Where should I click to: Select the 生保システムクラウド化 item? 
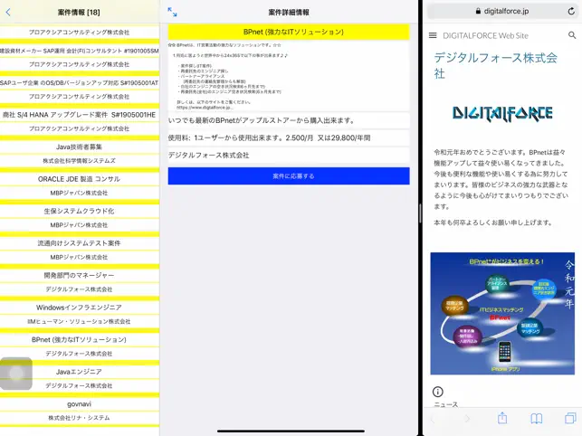coord(80,211)
